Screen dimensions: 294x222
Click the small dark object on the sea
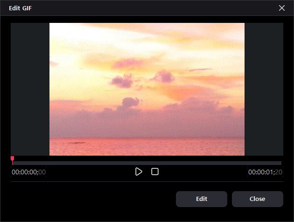[76, 143]
